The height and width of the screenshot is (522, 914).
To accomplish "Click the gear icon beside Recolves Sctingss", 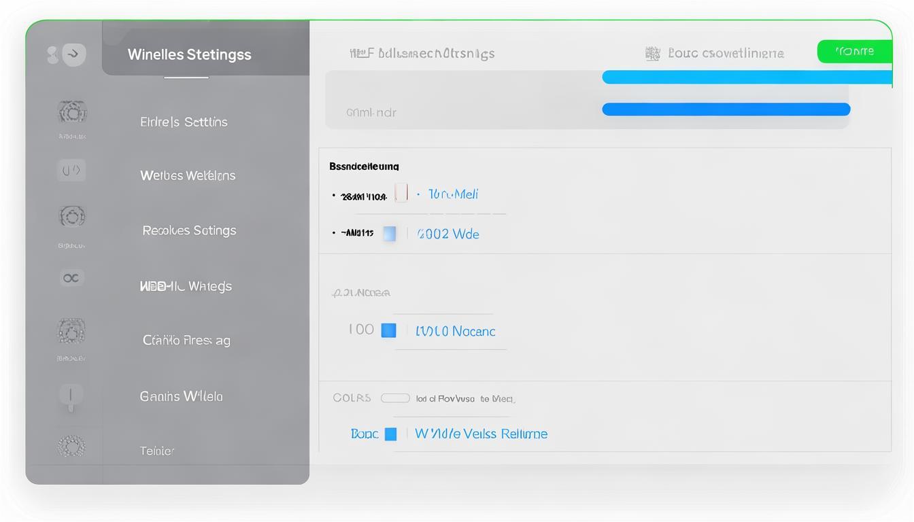I will pos(72,217).
